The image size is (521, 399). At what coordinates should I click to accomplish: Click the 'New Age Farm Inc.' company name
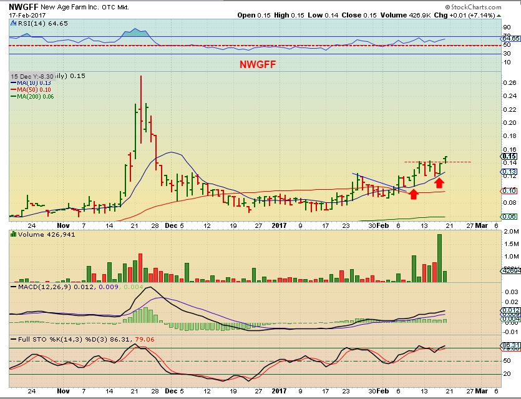[70, 7]
